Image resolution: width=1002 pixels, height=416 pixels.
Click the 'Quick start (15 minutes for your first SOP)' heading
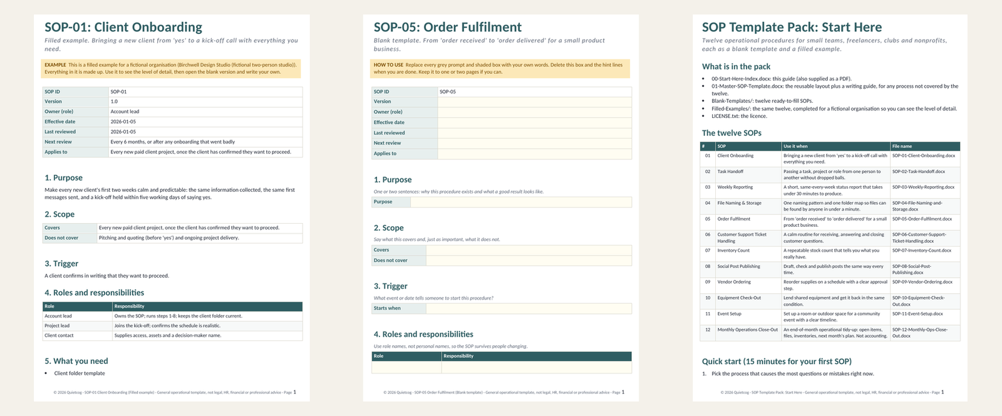pyautogui.click(x=777, y=361)
